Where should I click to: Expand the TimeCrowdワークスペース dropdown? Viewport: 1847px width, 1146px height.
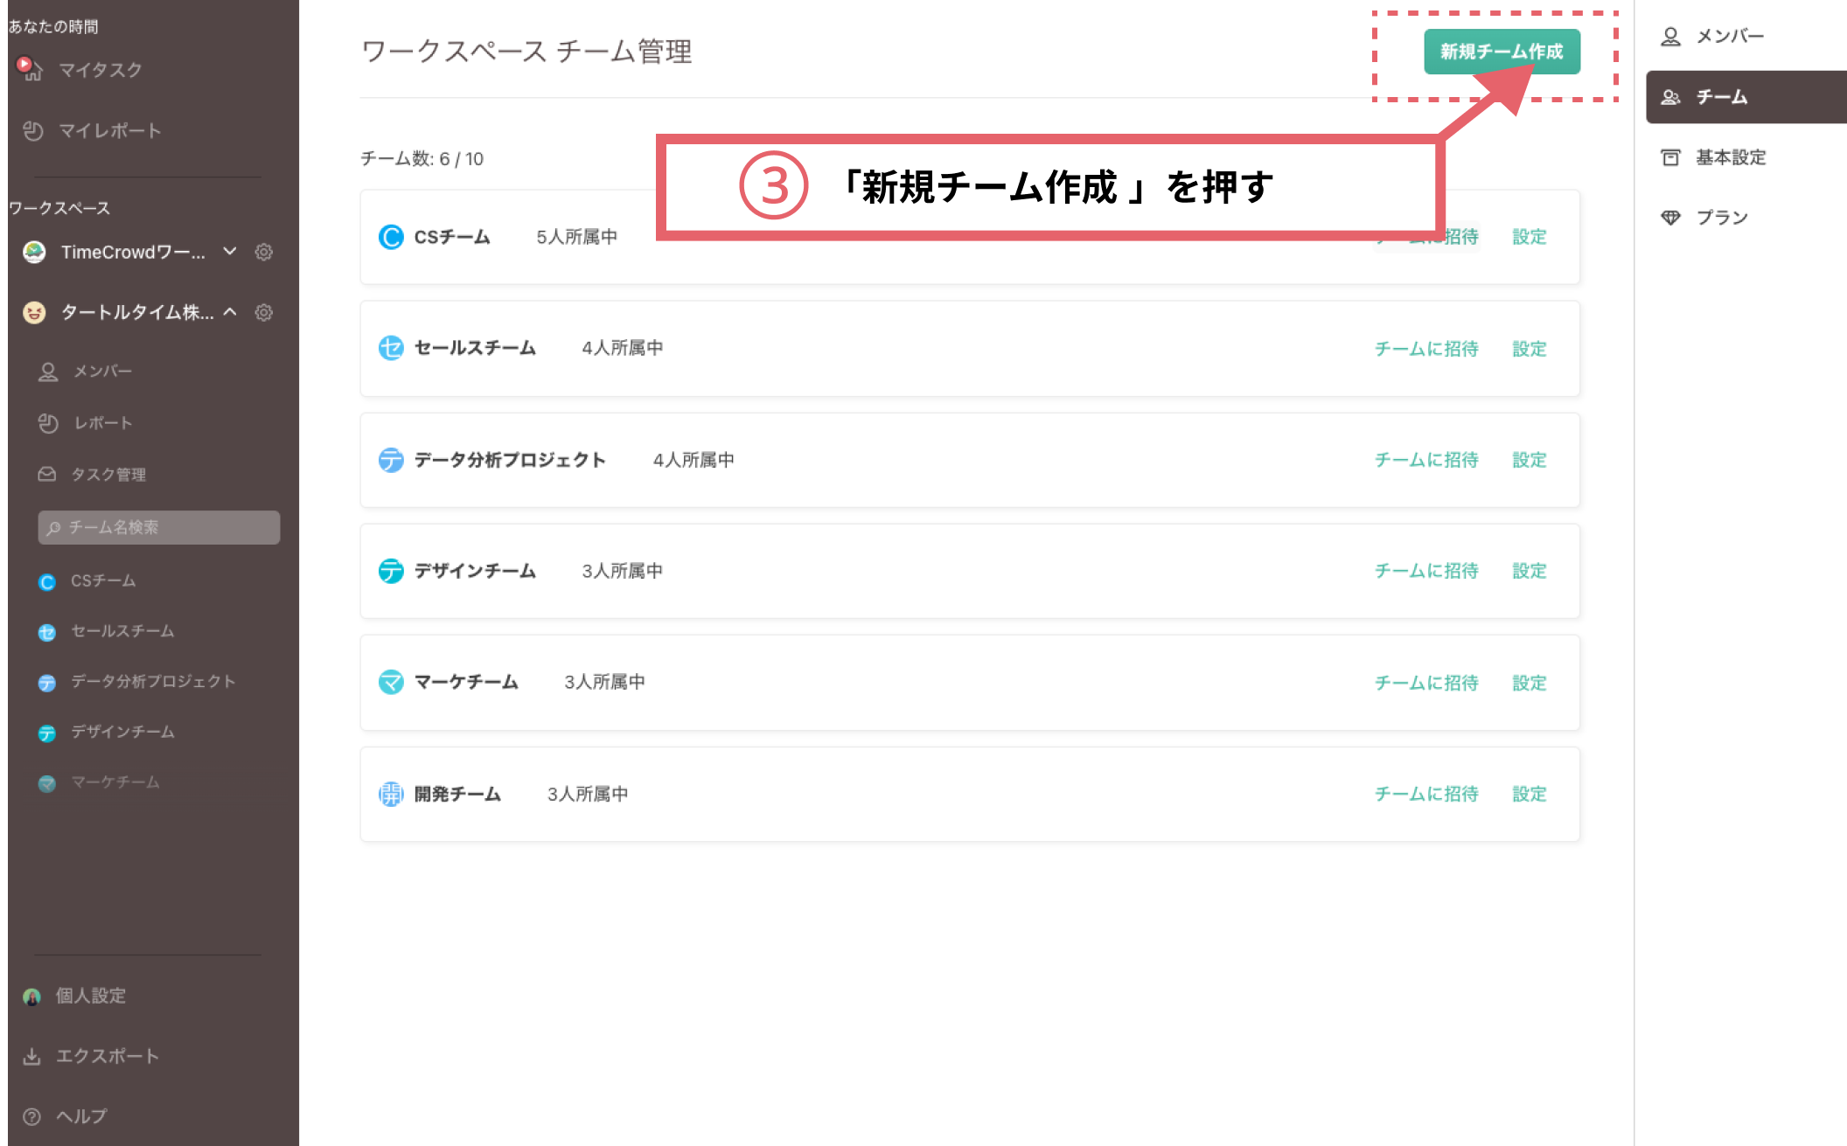click(x=230, y=252)
